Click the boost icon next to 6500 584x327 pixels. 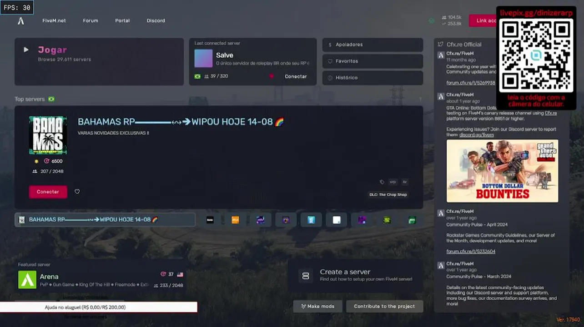46,161
